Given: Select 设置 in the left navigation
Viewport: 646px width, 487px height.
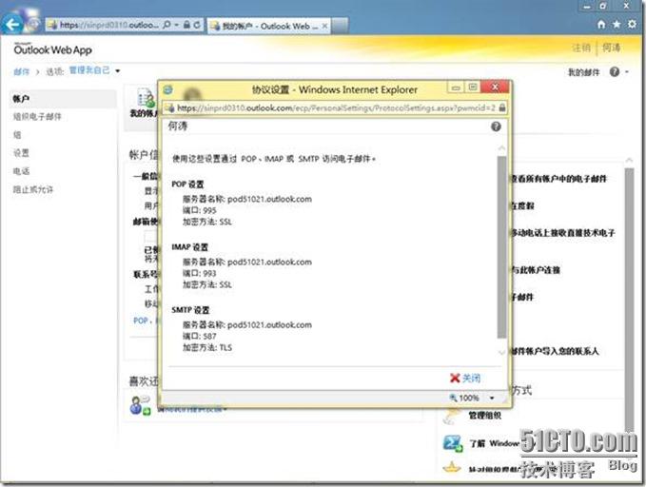Looking at the screenshot, I should (x=21, y=153).
